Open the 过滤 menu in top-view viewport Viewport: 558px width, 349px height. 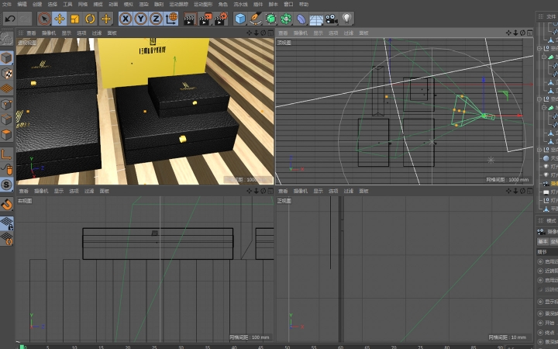tap(348, 33)
